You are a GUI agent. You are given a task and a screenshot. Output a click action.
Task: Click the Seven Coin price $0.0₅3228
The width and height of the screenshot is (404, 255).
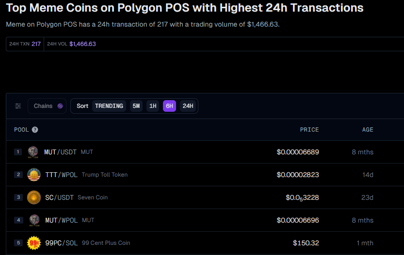(x=302, y=198)
